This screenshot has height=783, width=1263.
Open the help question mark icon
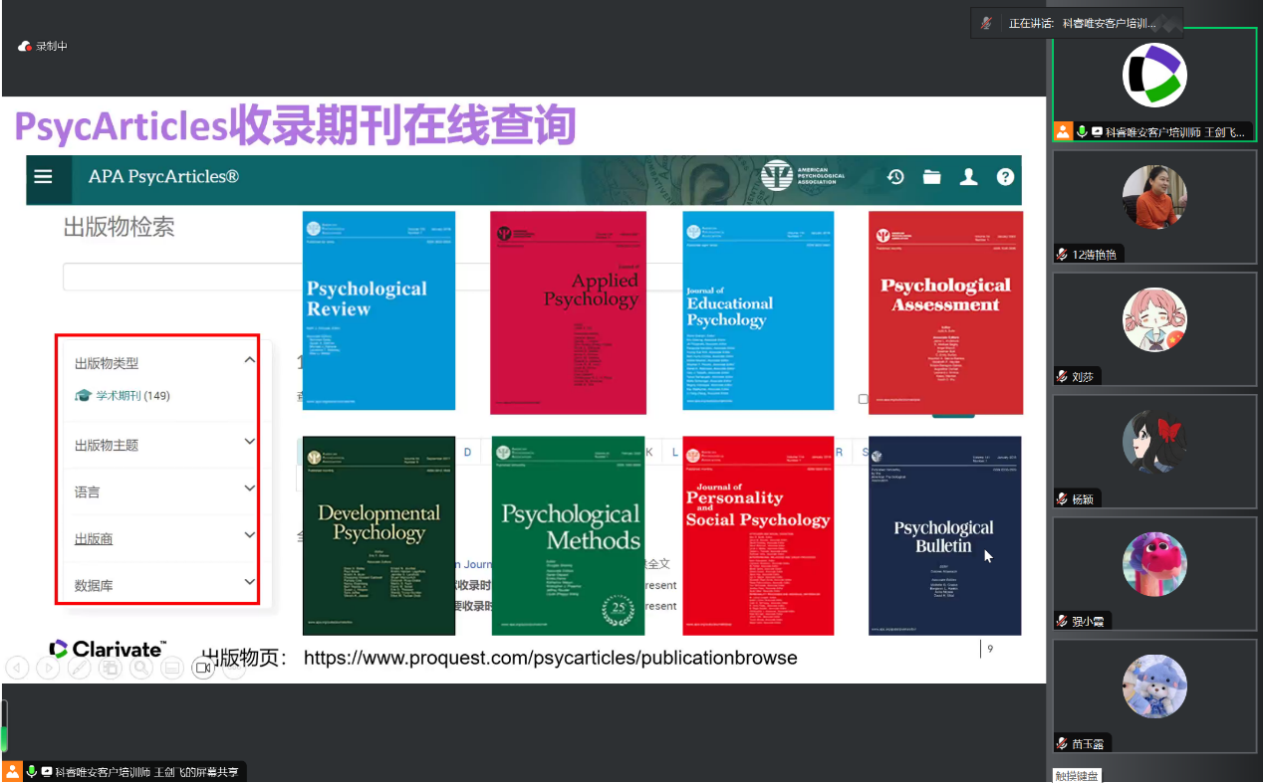pyautogui.click(x=1005, y=177)
